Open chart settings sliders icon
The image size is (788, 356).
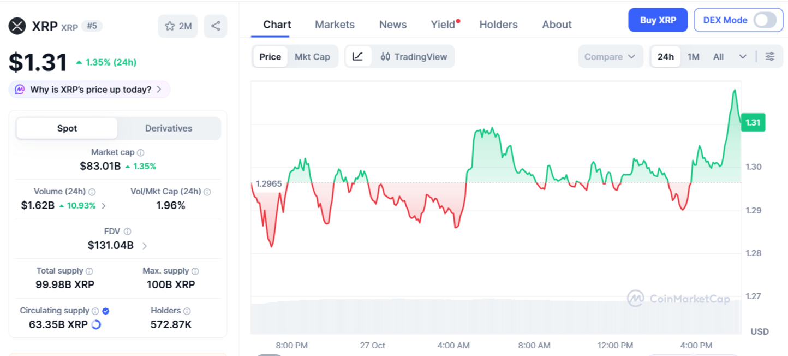tap(770, 56)
